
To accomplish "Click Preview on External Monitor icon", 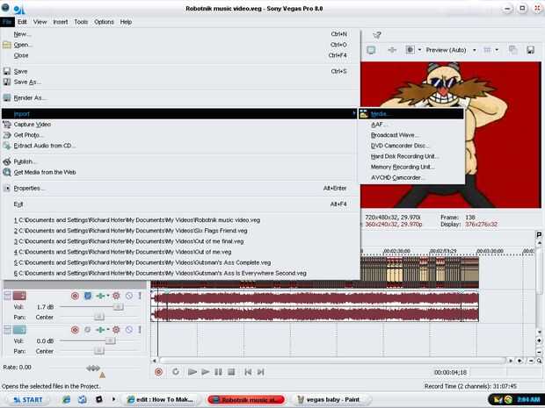I will coord(371,50).
